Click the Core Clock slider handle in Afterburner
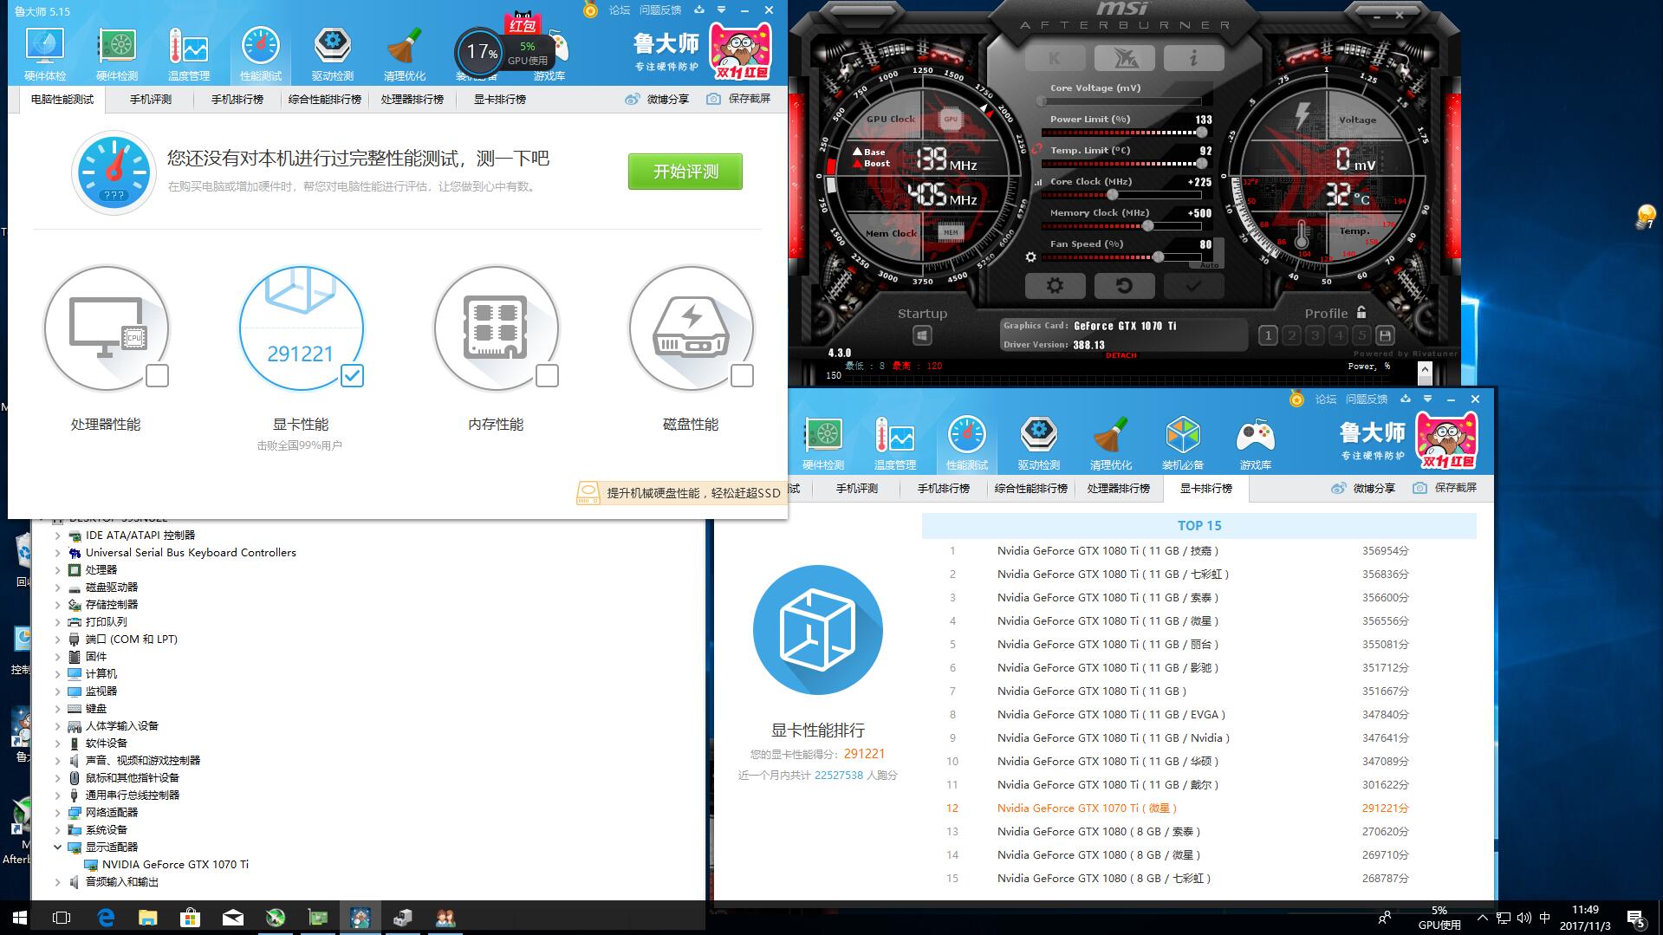The width and height of the screenshot is (1663, 935). [x=1113, y=195]
